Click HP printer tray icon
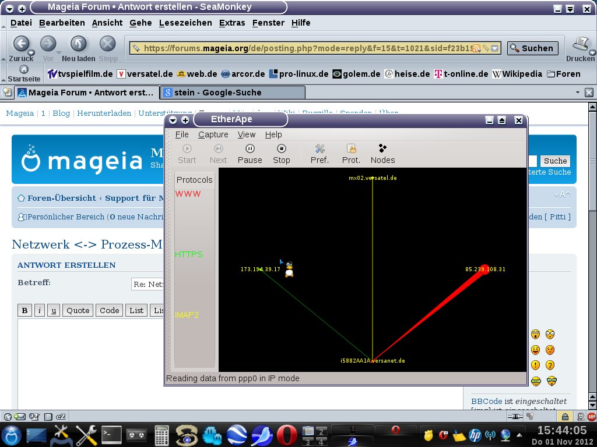This screenshot has width=597, height=447. pyautogui.click(x=475, y=435)
